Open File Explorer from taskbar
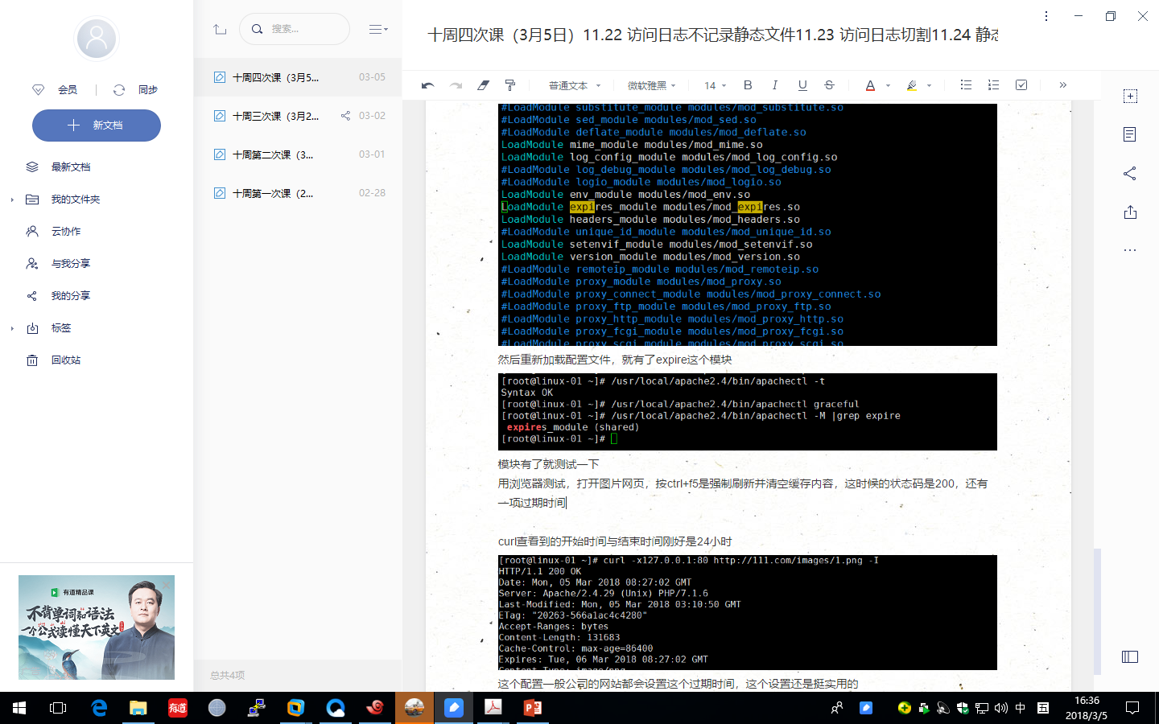Screen dimensions: 1159x724 coord(138,708)
